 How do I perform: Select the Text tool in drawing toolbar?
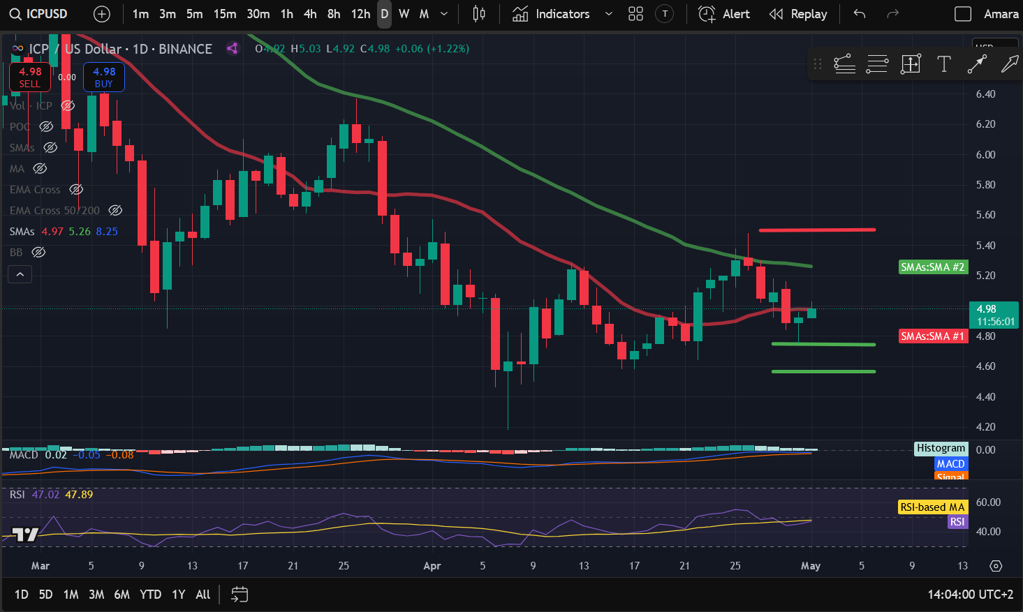click(x=944, y=64)
